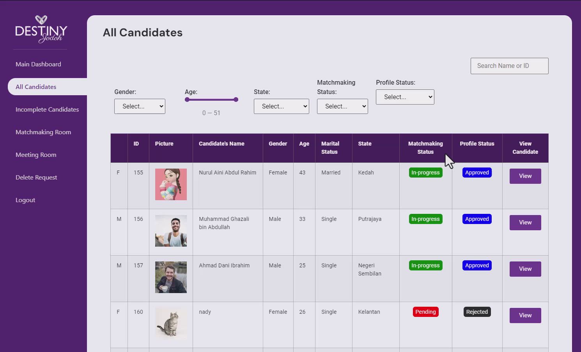Expand the Profile Status filter dropdown
The width and height of the screenshot is (581, 352).
click(405, 97)
